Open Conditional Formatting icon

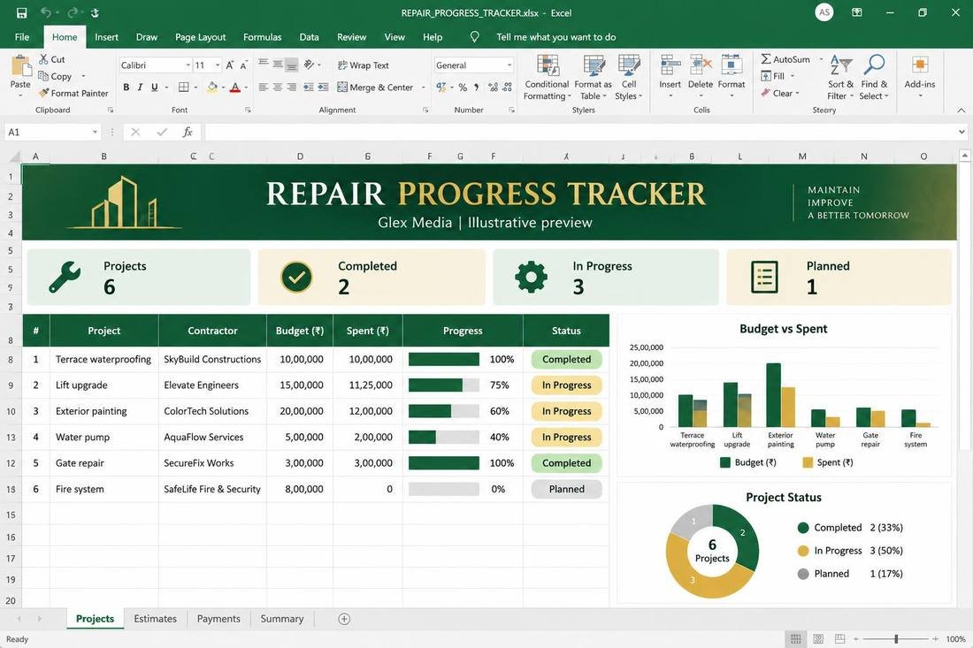(x=548, y=65)
